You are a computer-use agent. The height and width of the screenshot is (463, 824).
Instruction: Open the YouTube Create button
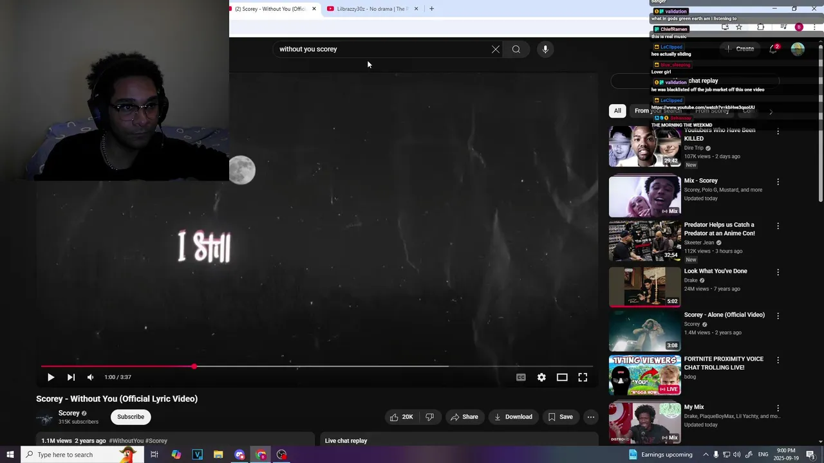tap(740, 49)
